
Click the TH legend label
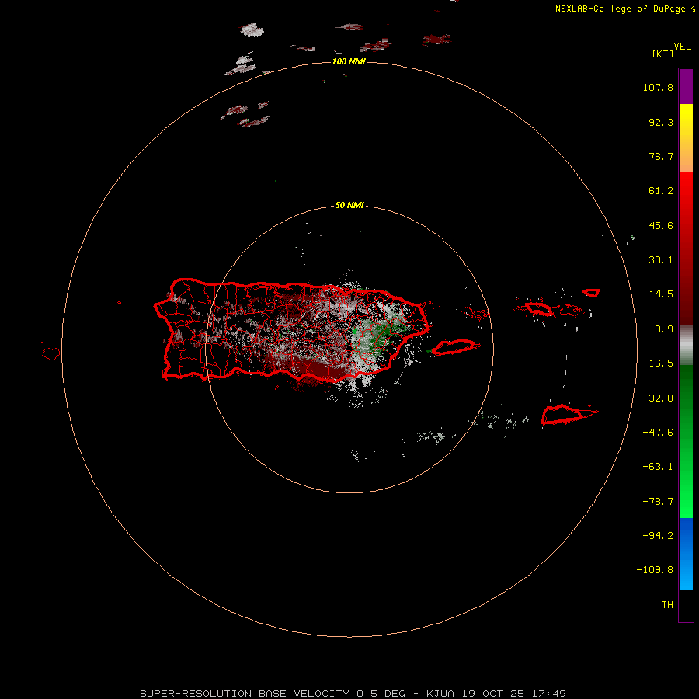point(667,605)
